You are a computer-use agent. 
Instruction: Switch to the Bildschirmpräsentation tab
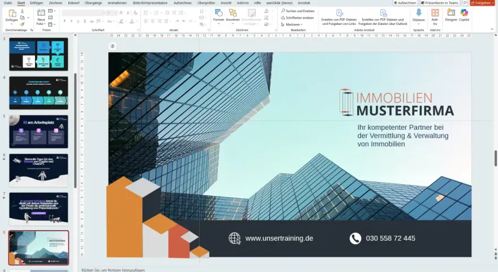tap(150, 3)
